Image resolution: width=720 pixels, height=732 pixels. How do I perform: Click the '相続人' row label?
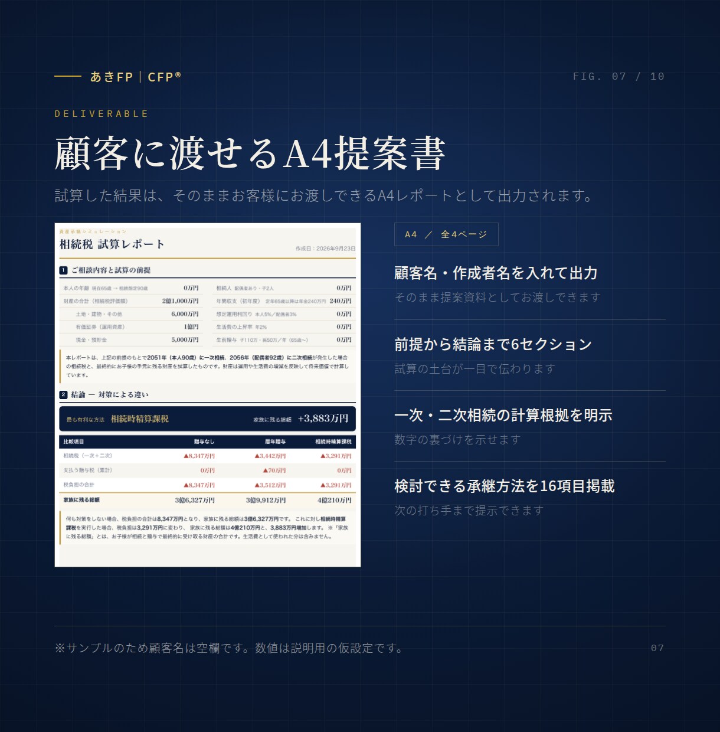click(x=224, y=289)
